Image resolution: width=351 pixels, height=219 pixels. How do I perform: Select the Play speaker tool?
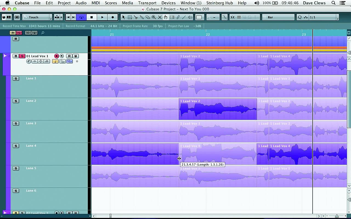click(190, 17)
